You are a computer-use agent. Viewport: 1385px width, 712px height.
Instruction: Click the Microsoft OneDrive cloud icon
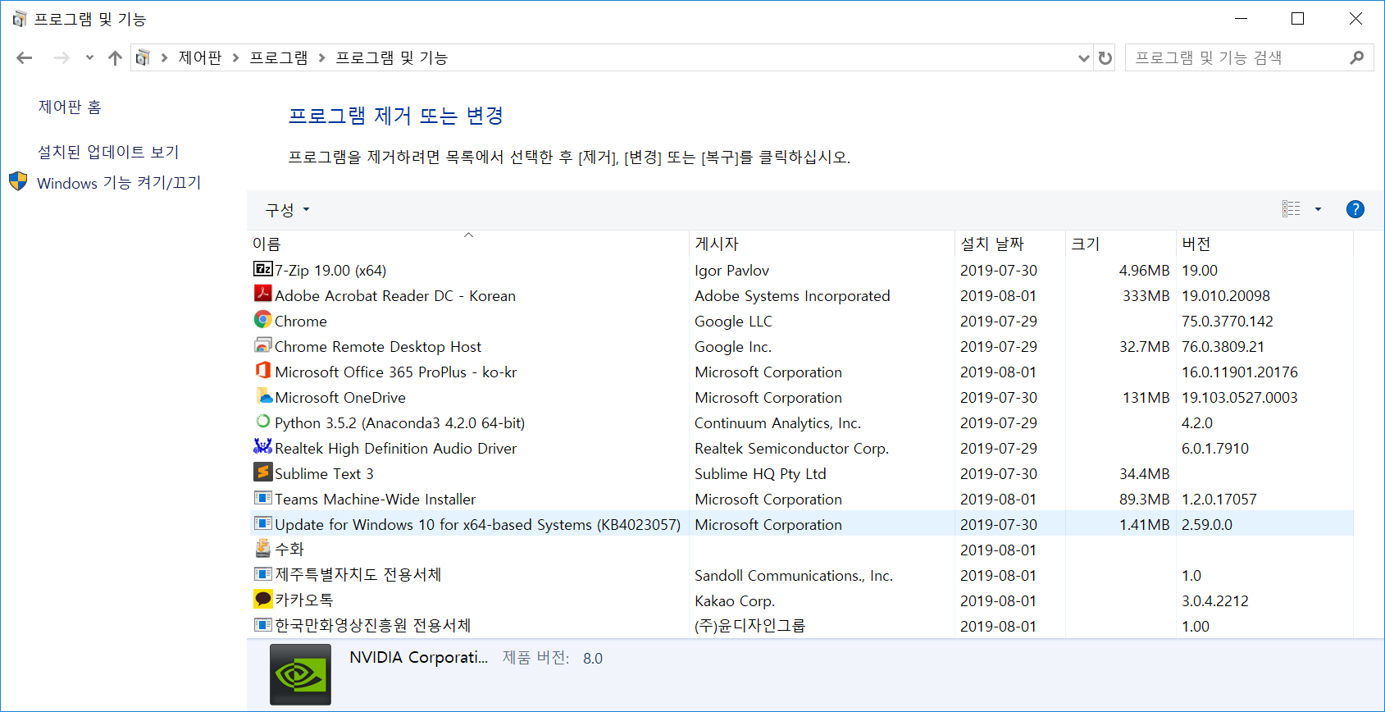click(x=264, y=396)
